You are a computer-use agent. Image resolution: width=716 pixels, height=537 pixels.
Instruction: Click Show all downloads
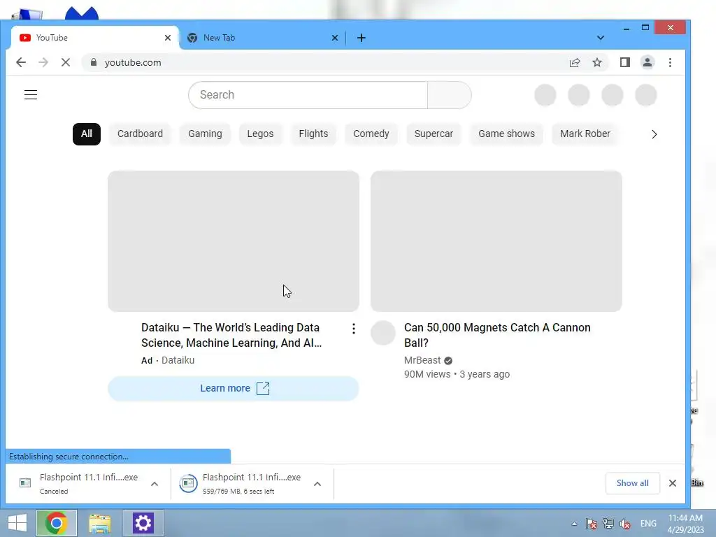tap(632, 483)
